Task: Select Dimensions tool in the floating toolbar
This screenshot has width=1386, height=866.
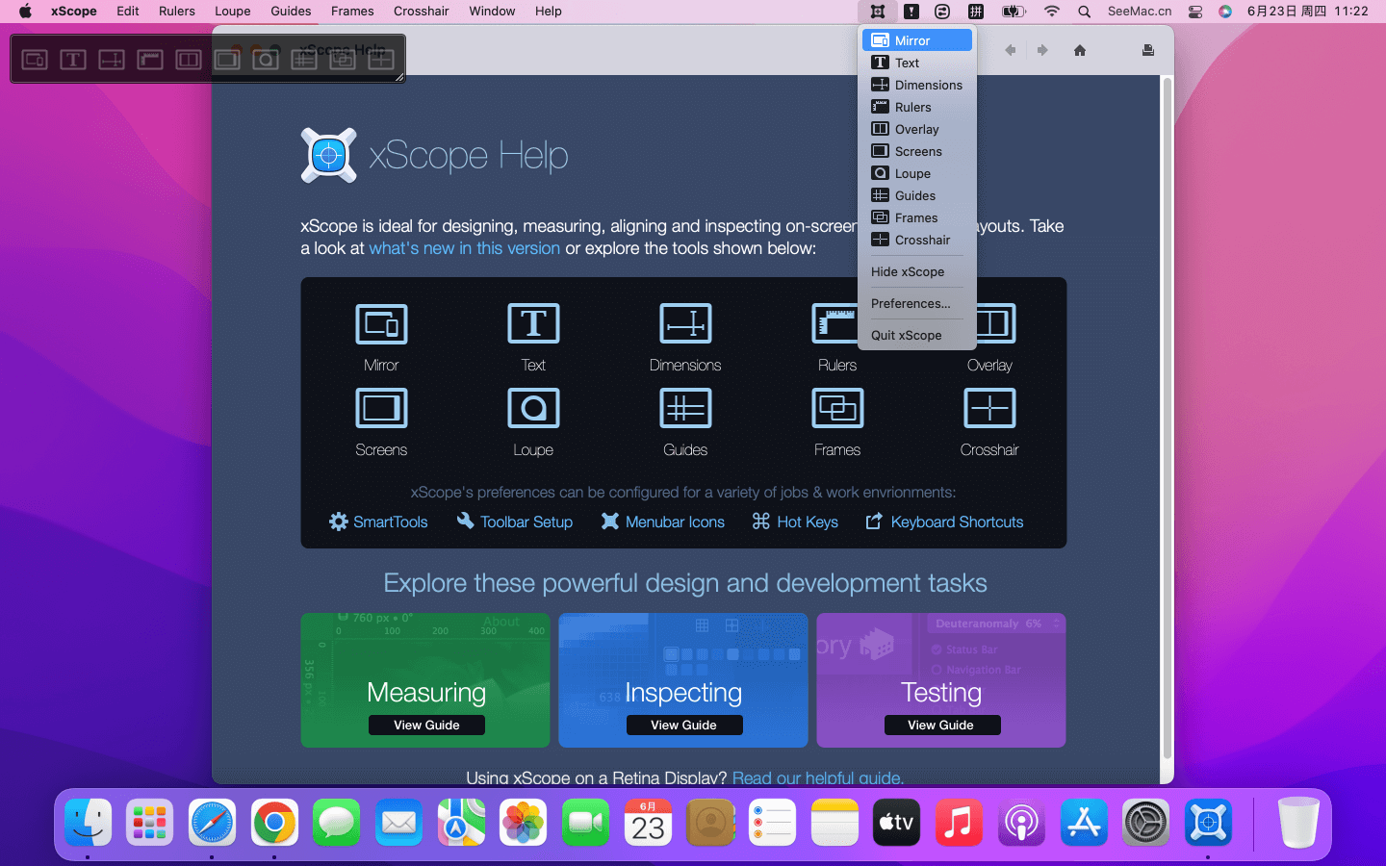Action: [x=112, y=60]
